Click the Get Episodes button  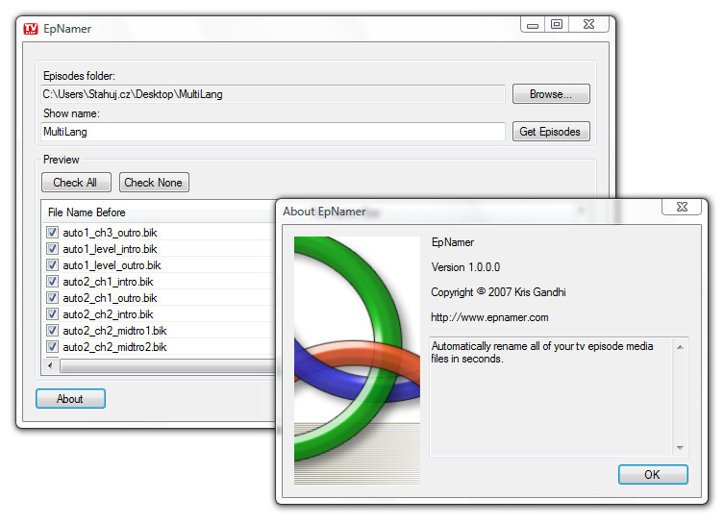click(551, 132)
